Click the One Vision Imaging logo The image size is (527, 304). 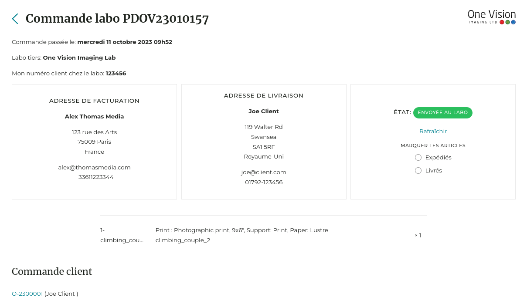click(492, 17)
